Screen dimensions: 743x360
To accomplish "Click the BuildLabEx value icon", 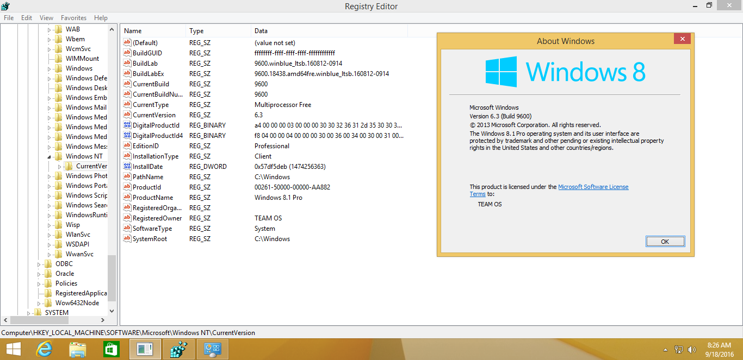I will tap(127, 74).
